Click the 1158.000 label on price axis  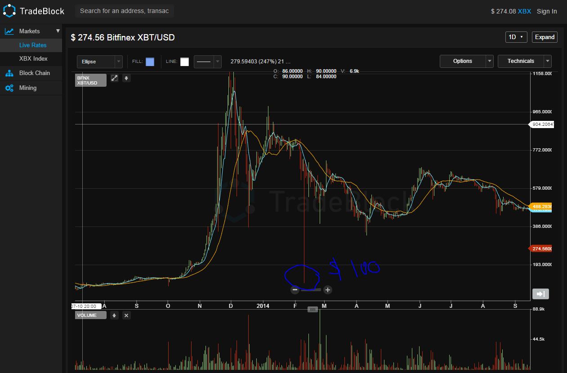542,73
